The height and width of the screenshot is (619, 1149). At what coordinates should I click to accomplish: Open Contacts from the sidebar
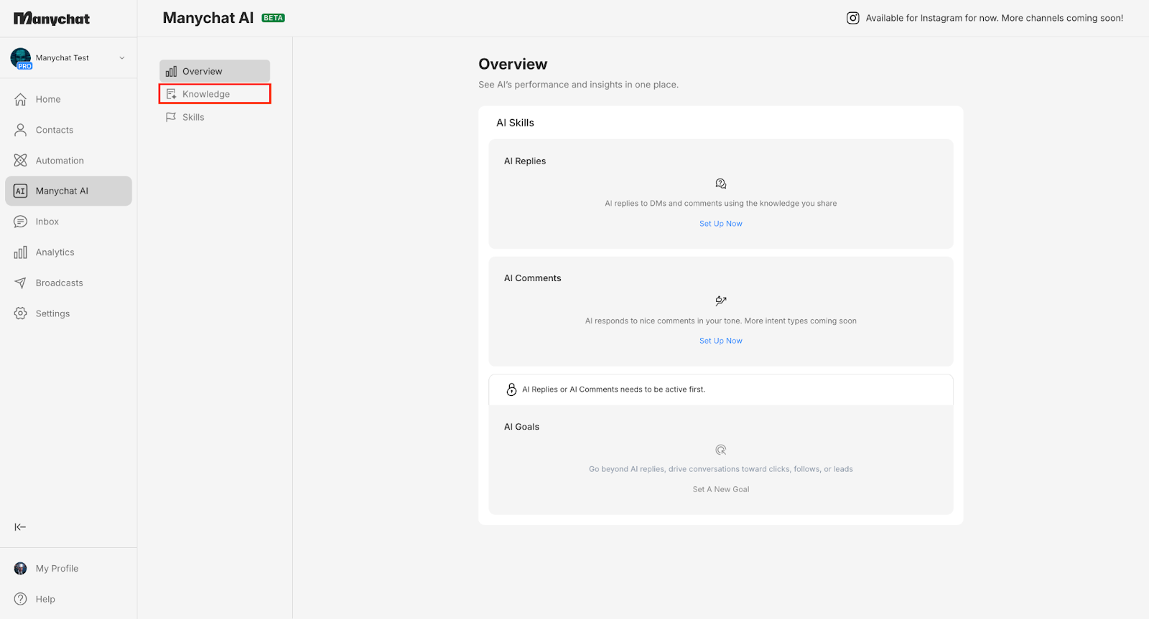54,130
